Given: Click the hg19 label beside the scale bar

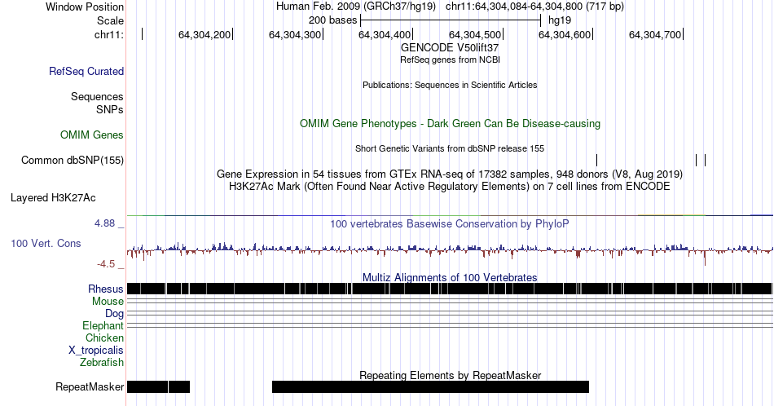Looking at the screenshot, I should [560, 20].
